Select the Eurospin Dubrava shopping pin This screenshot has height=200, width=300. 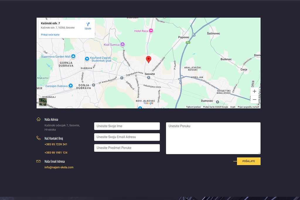point(70,86)
